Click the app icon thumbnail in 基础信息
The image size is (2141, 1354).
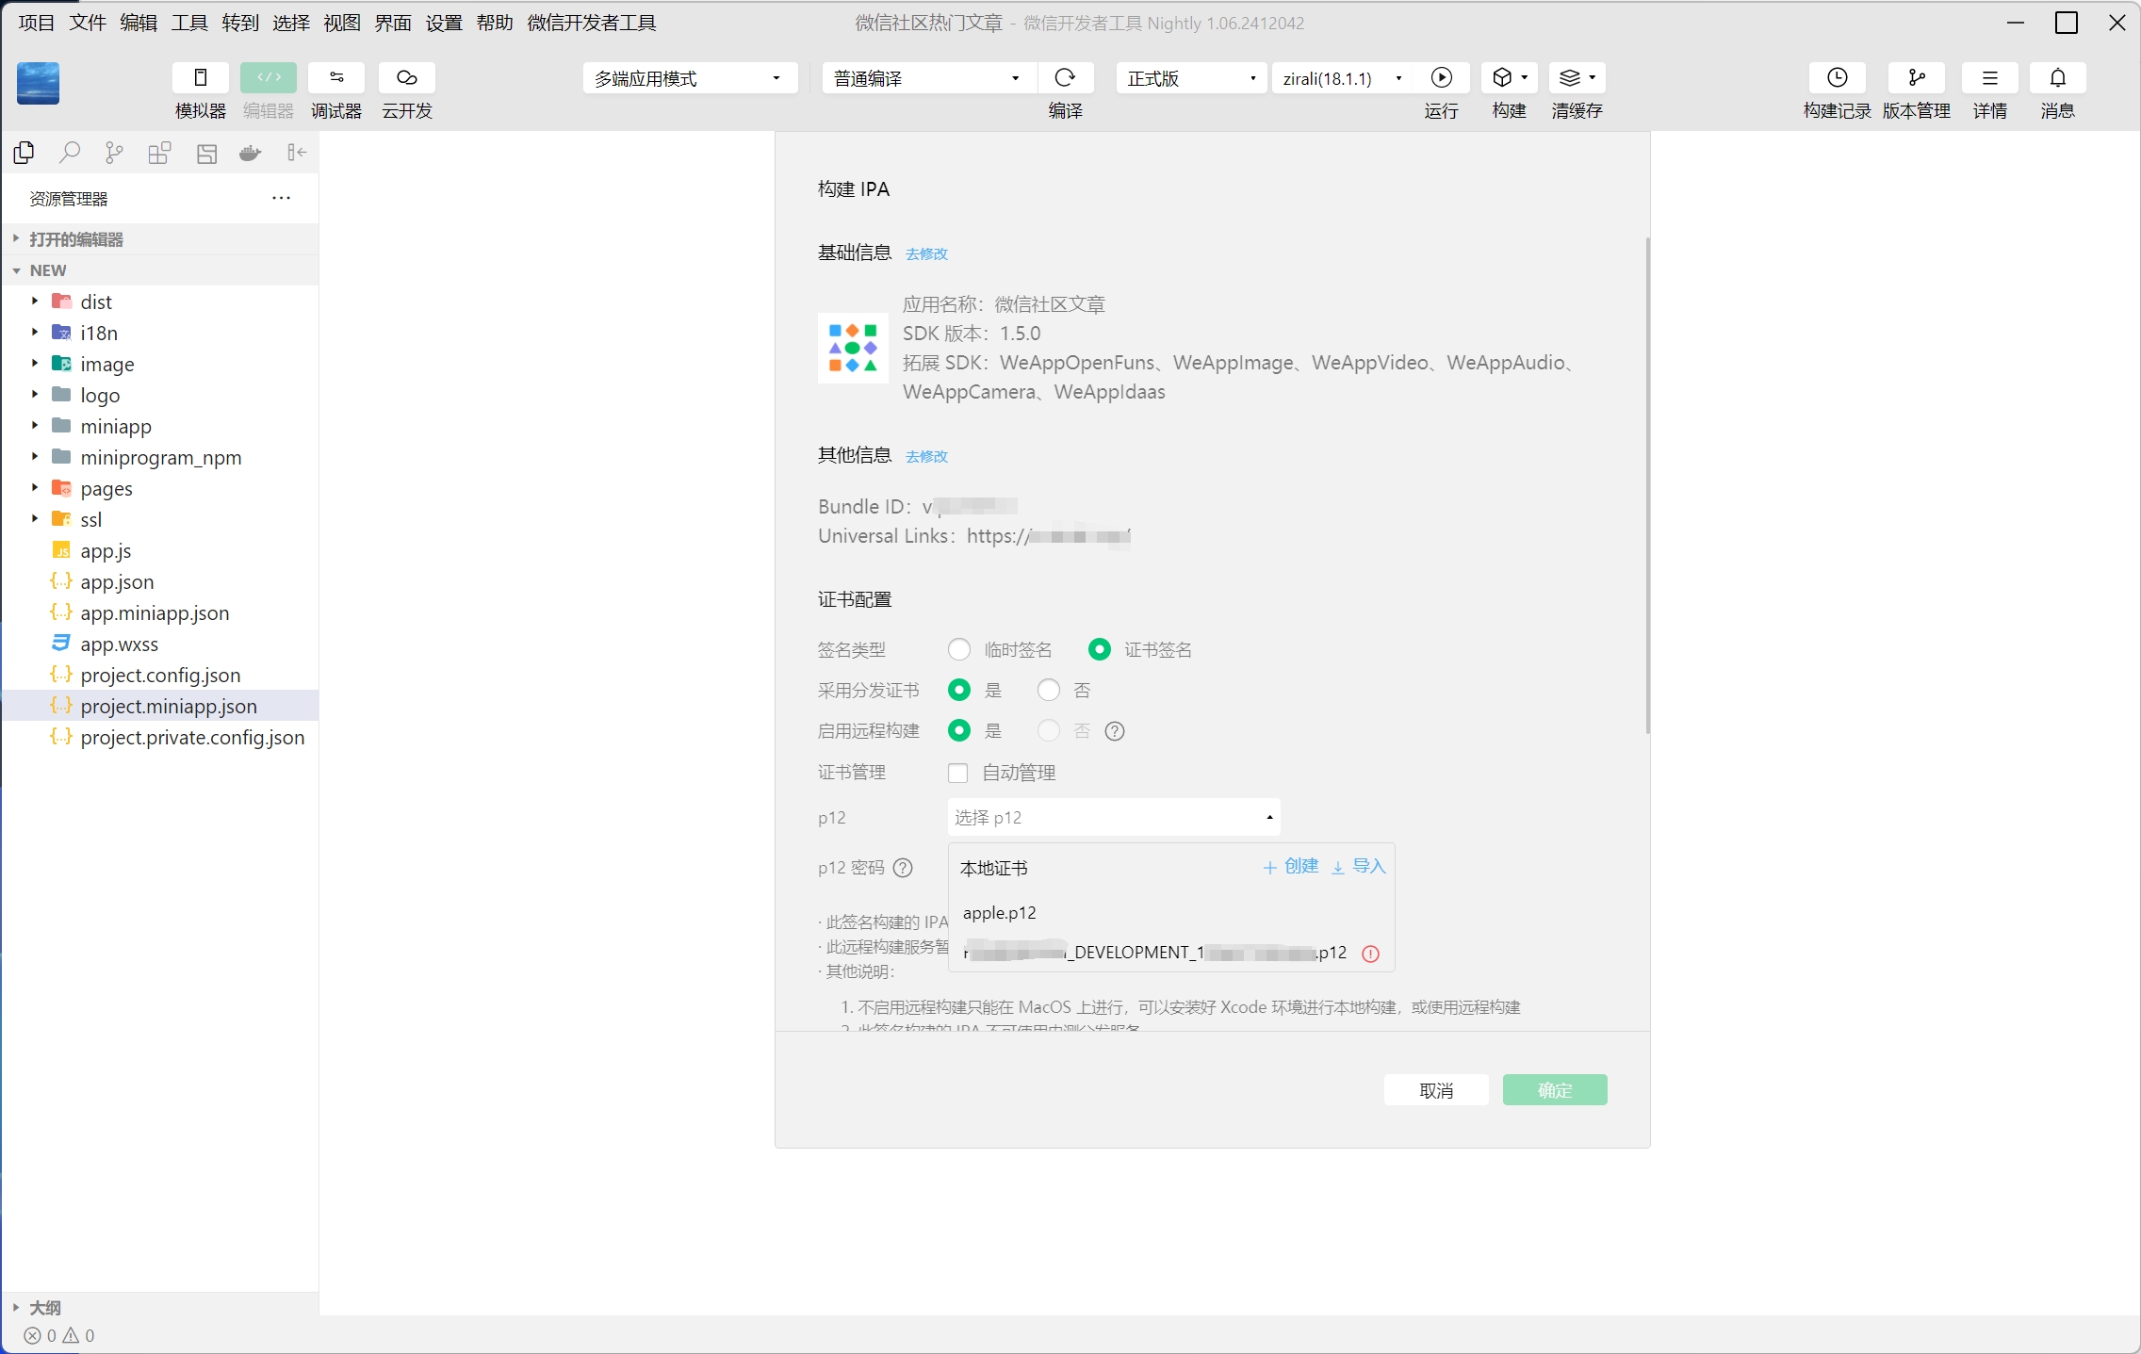[x=852, y=348]
